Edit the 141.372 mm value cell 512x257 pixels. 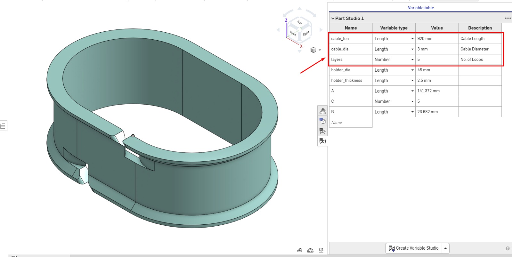pos(437,91)
